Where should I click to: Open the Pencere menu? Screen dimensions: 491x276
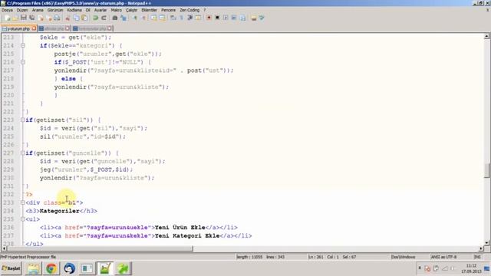click(x=168, y=10)
